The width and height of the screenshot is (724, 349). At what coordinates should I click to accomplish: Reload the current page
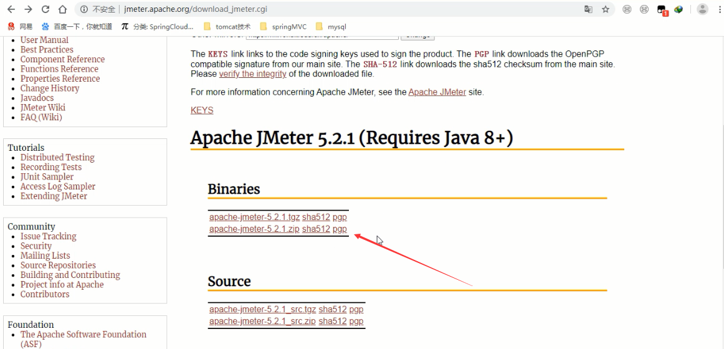pyautogui.click(x=45, y=9)
